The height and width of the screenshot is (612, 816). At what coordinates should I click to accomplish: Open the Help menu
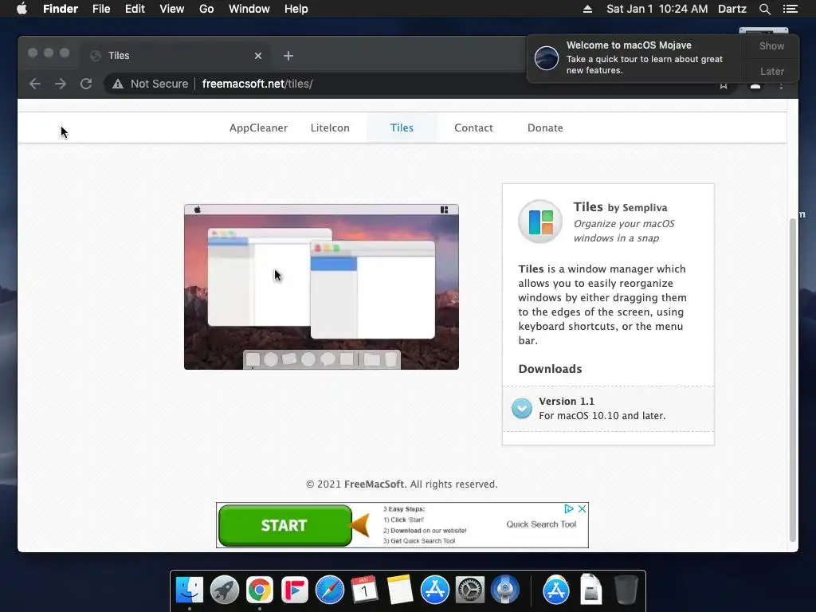click(x=296, y=9)
